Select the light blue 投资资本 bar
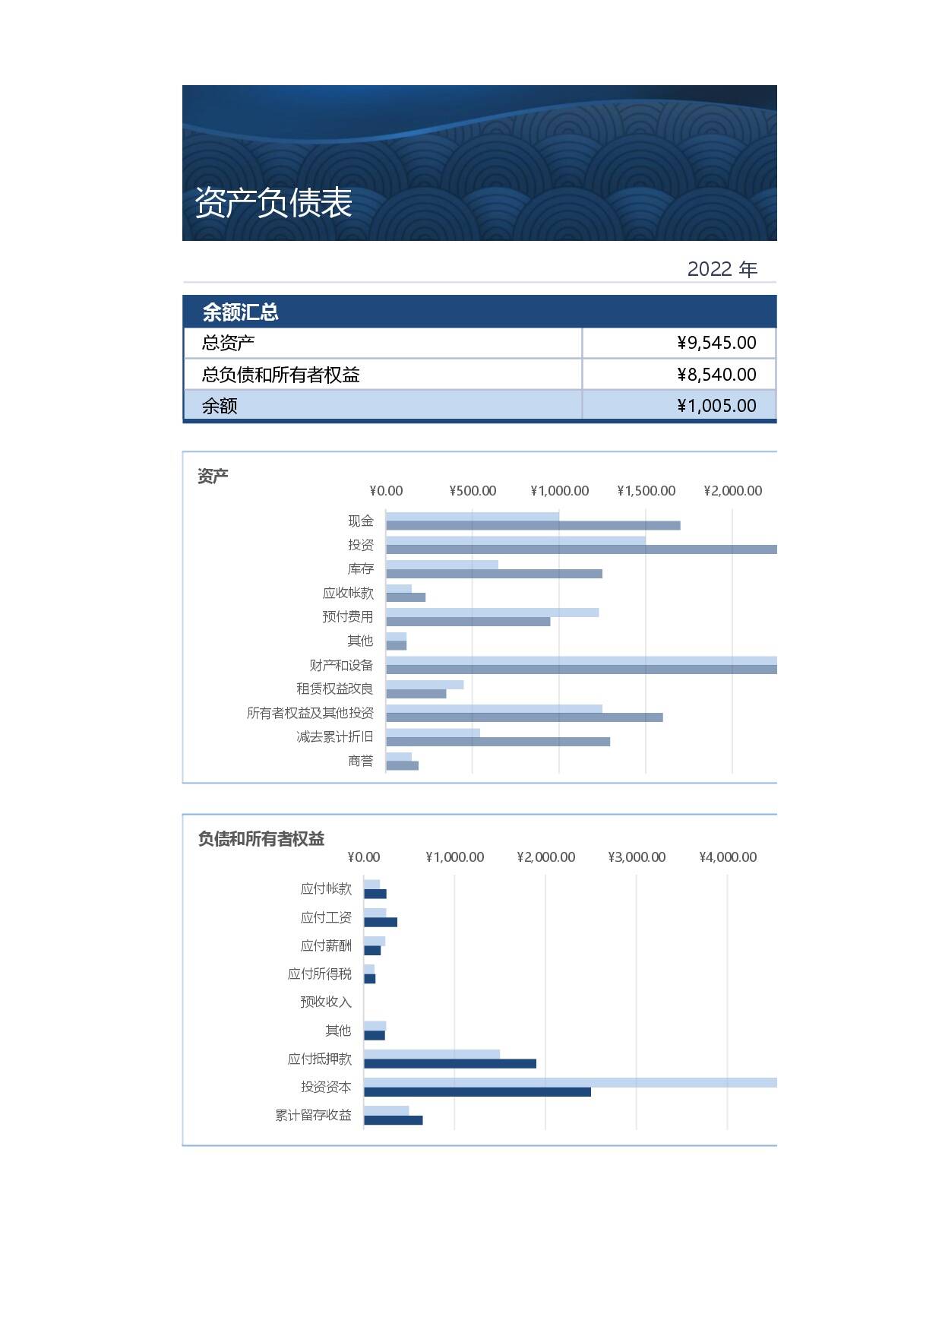Viewport: 942px width, 1333px height. tap(570, 1082)
